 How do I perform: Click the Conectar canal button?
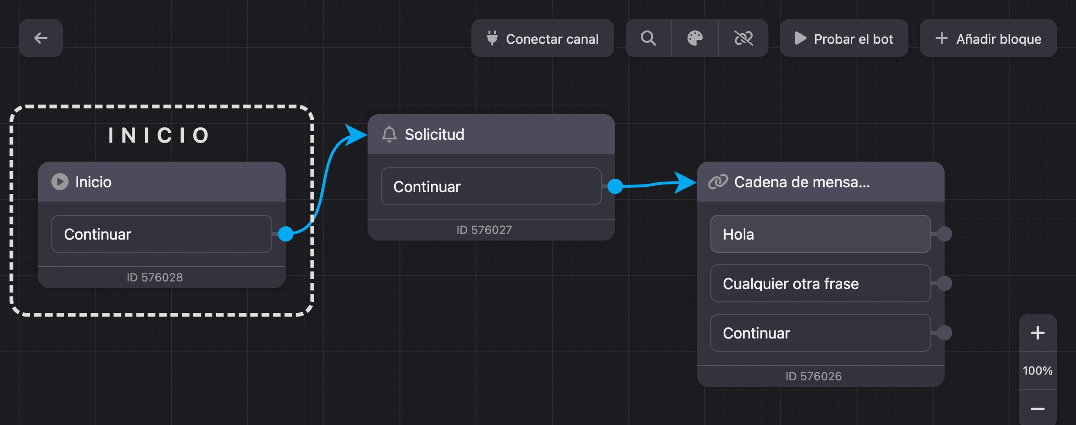[x=543, y=38]
